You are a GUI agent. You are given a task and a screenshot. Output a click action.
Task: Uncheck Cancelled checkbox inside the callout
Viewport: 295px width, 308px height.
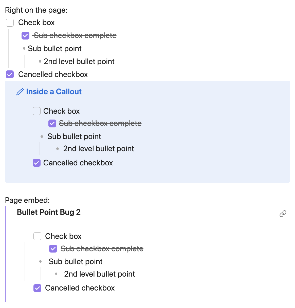(36, 163)
